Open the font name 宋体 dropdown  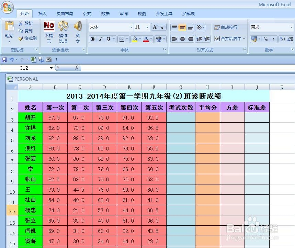[x=132, y=27]
